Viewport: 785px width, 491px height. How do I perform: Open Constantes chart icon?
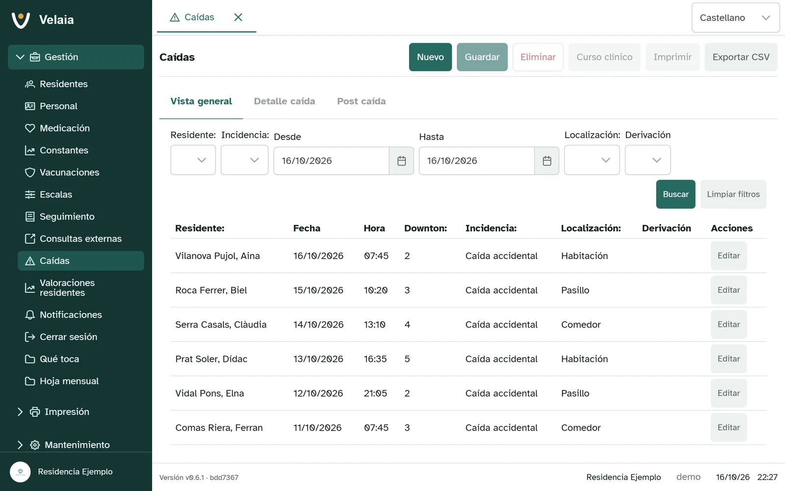(30, 150)
